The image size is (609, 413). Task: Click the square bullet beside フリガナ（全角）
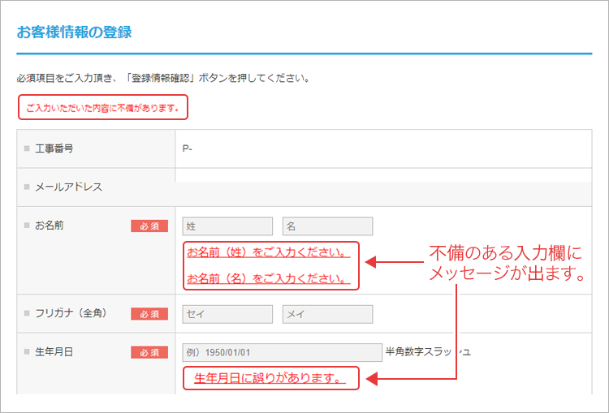point(27,313)
